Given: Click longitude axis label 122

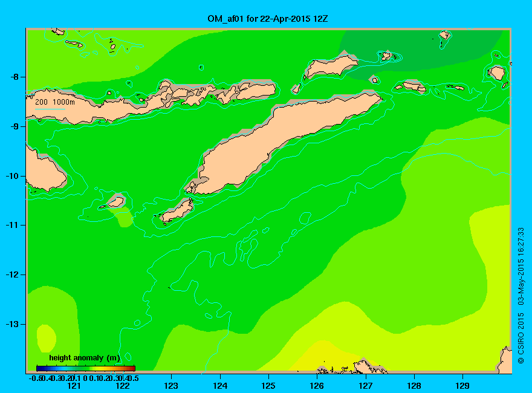Looking at the screenshot, I should click(123, 386).
